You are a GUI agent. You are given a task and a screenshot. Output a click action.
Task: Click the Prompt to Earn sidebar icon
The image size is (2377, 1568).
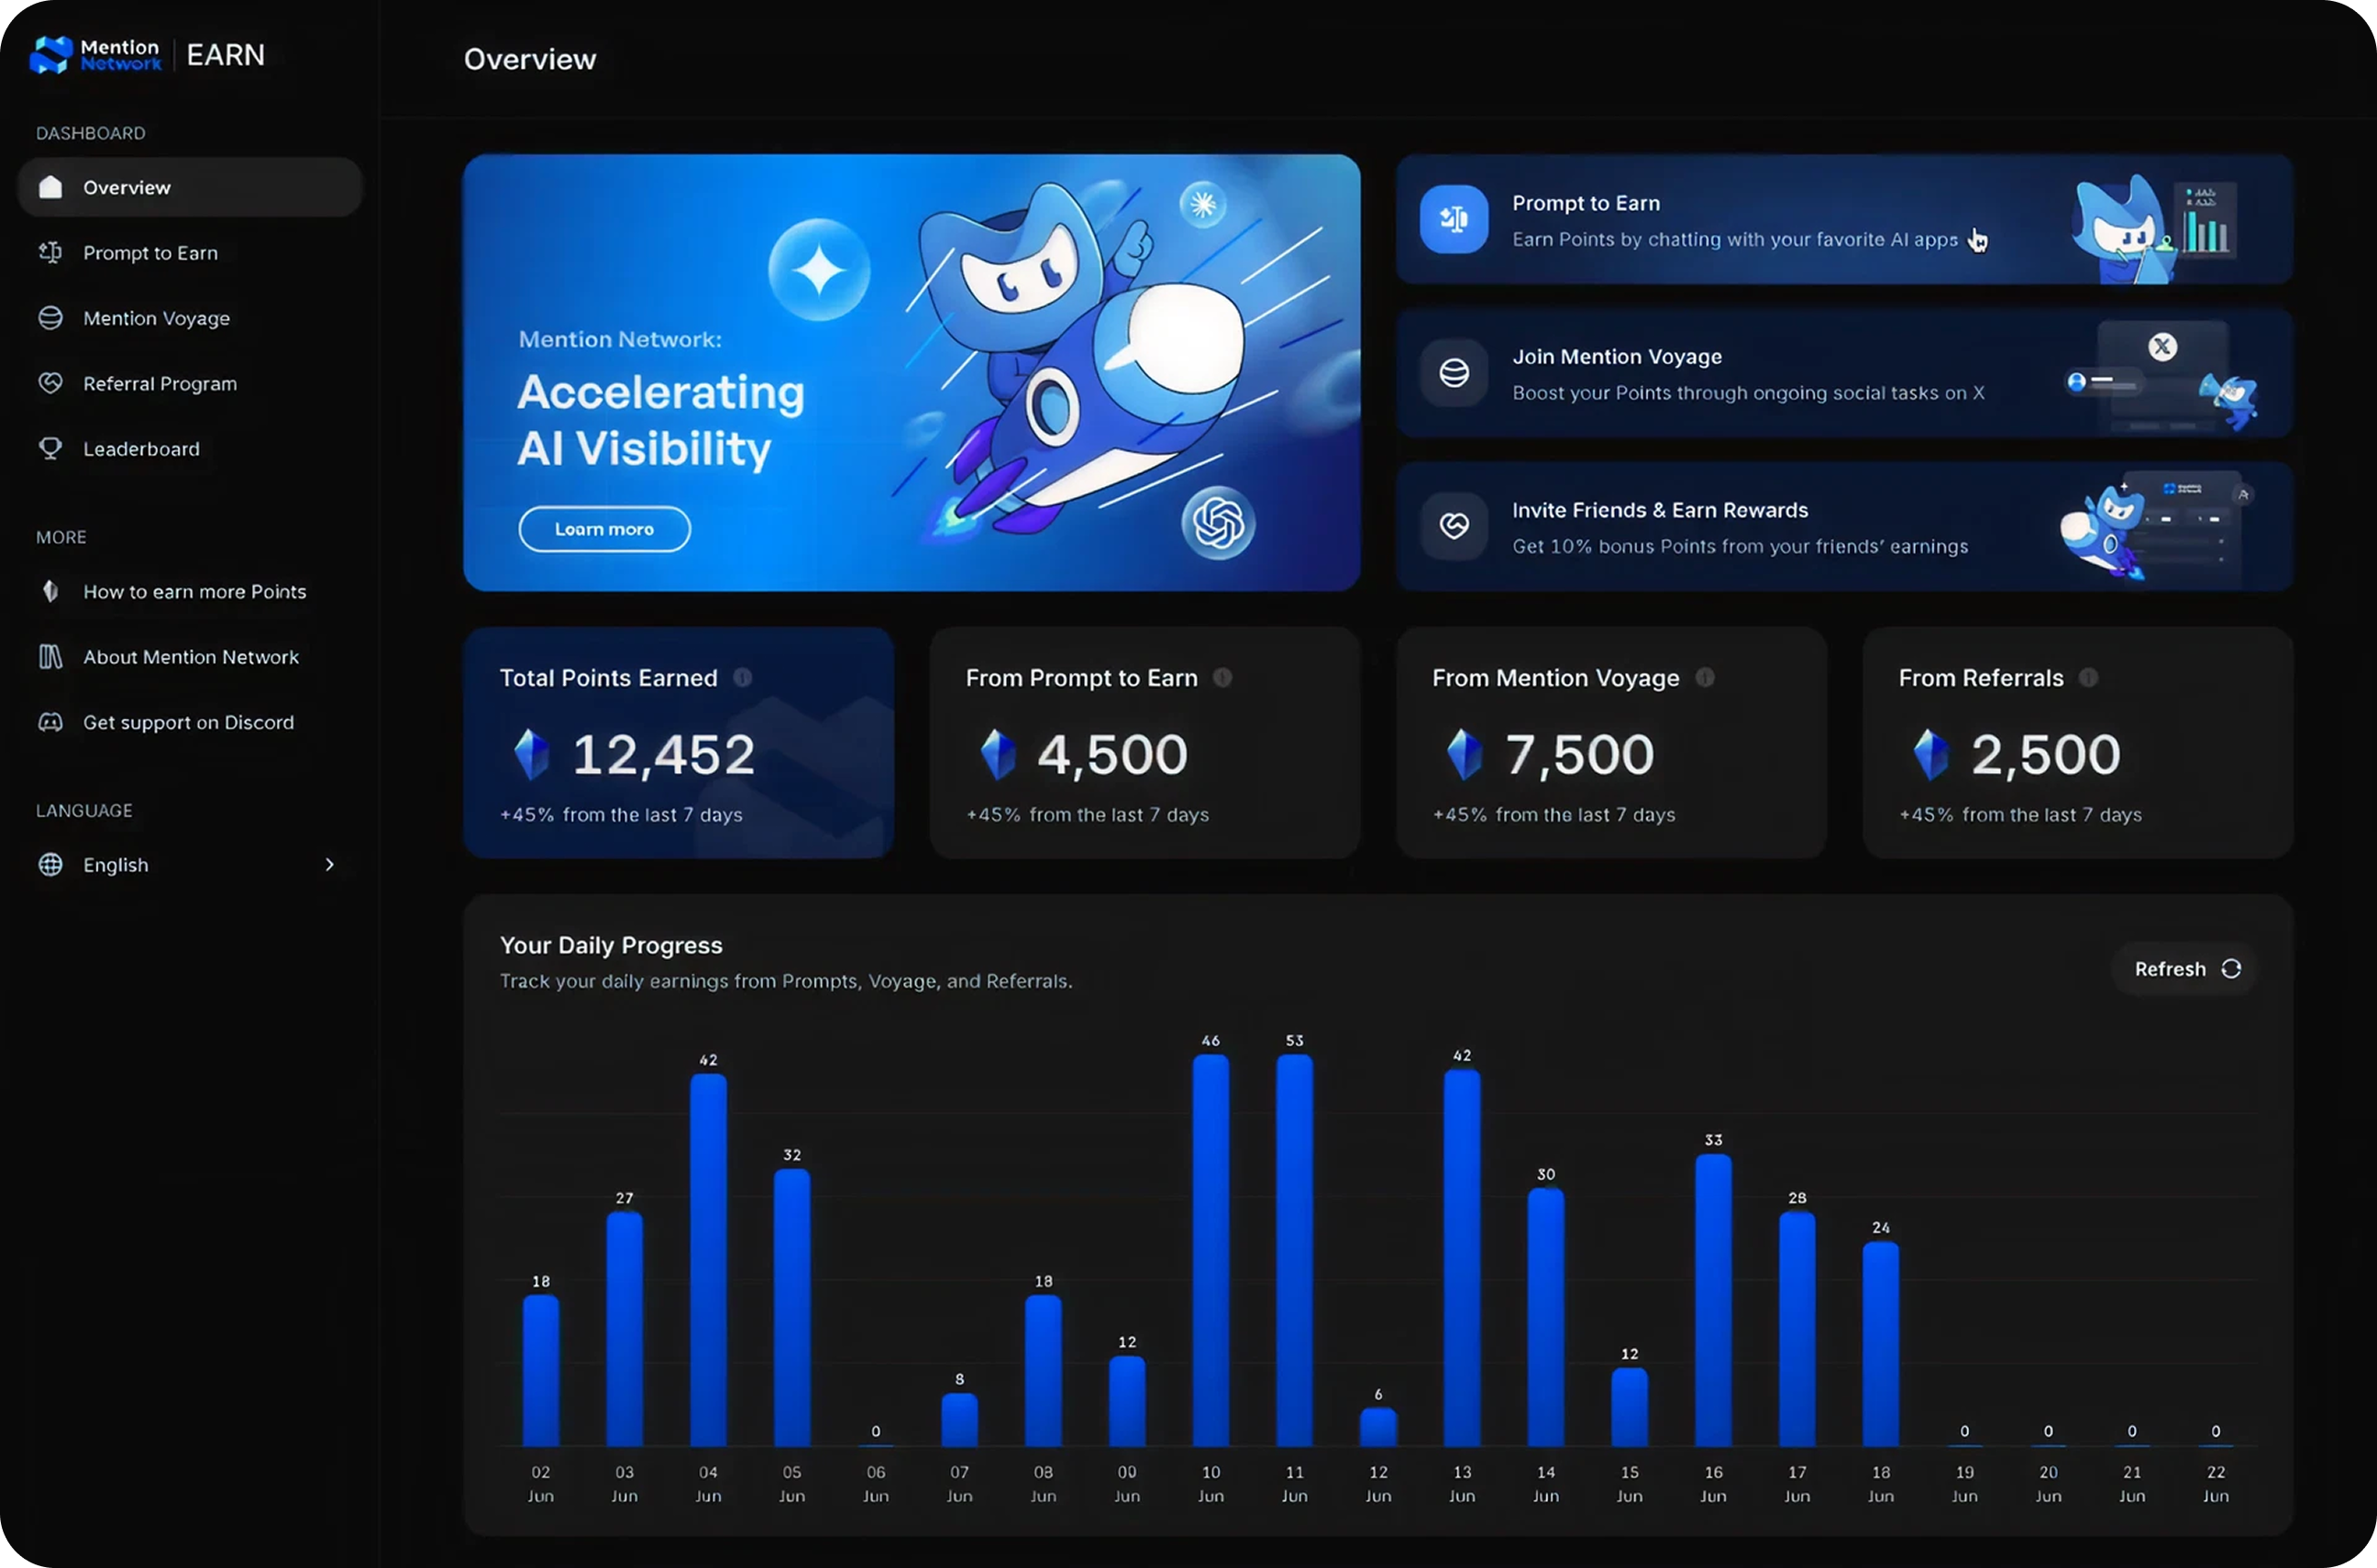(x=50, y=253)
